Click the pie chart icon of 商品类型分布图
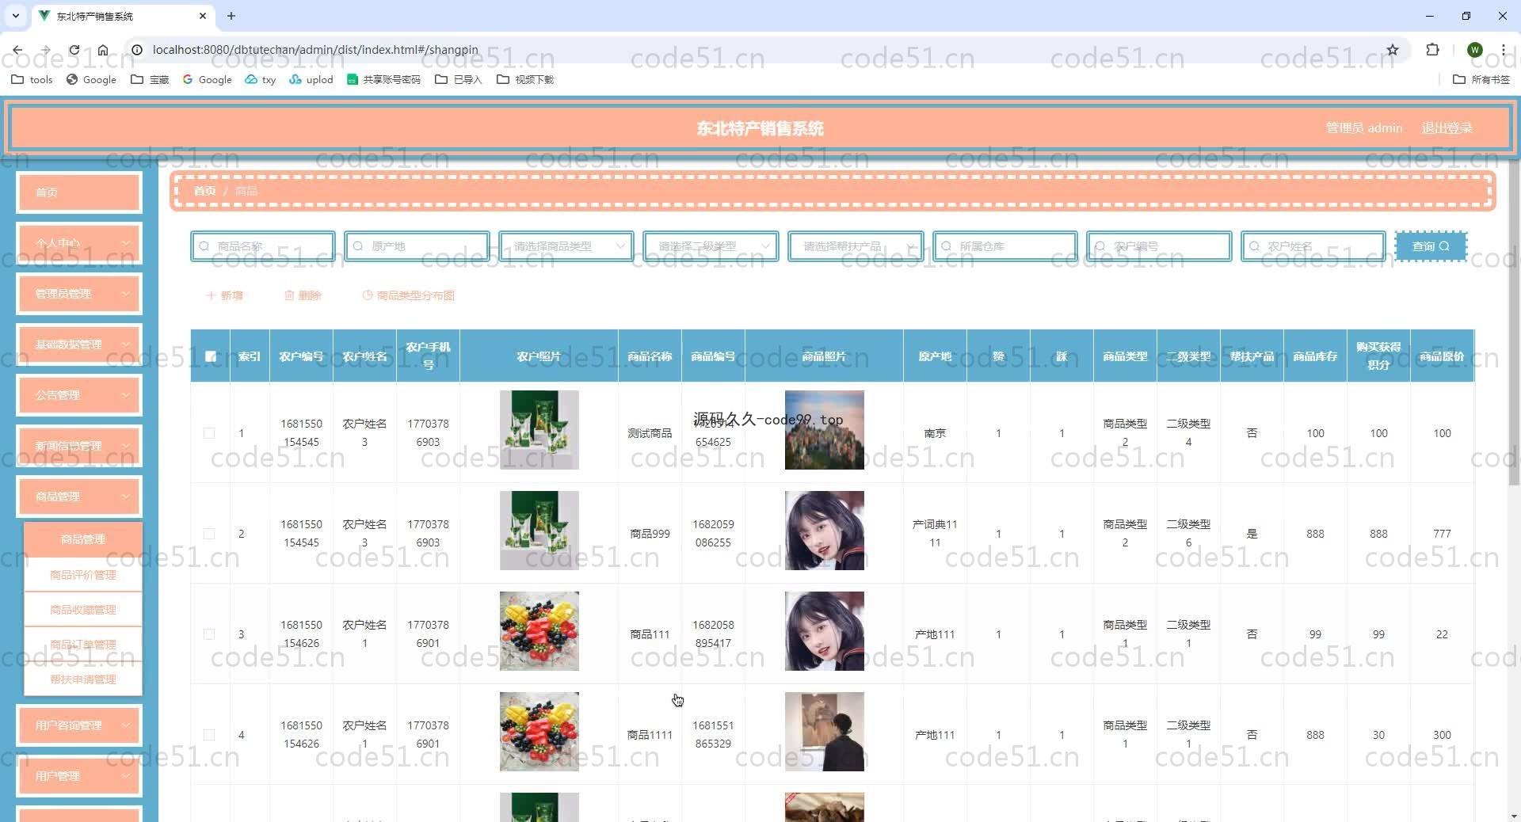 [x=367, y=295]
